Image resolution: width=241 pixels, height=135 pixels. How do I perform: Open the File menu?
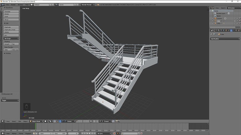[x=7, y=5]
